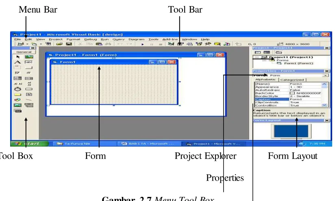This screenshot has height=201, width=335.
Task: Click the Add Standard EXE Project toolbar icon
Action: tap(21, 44)
